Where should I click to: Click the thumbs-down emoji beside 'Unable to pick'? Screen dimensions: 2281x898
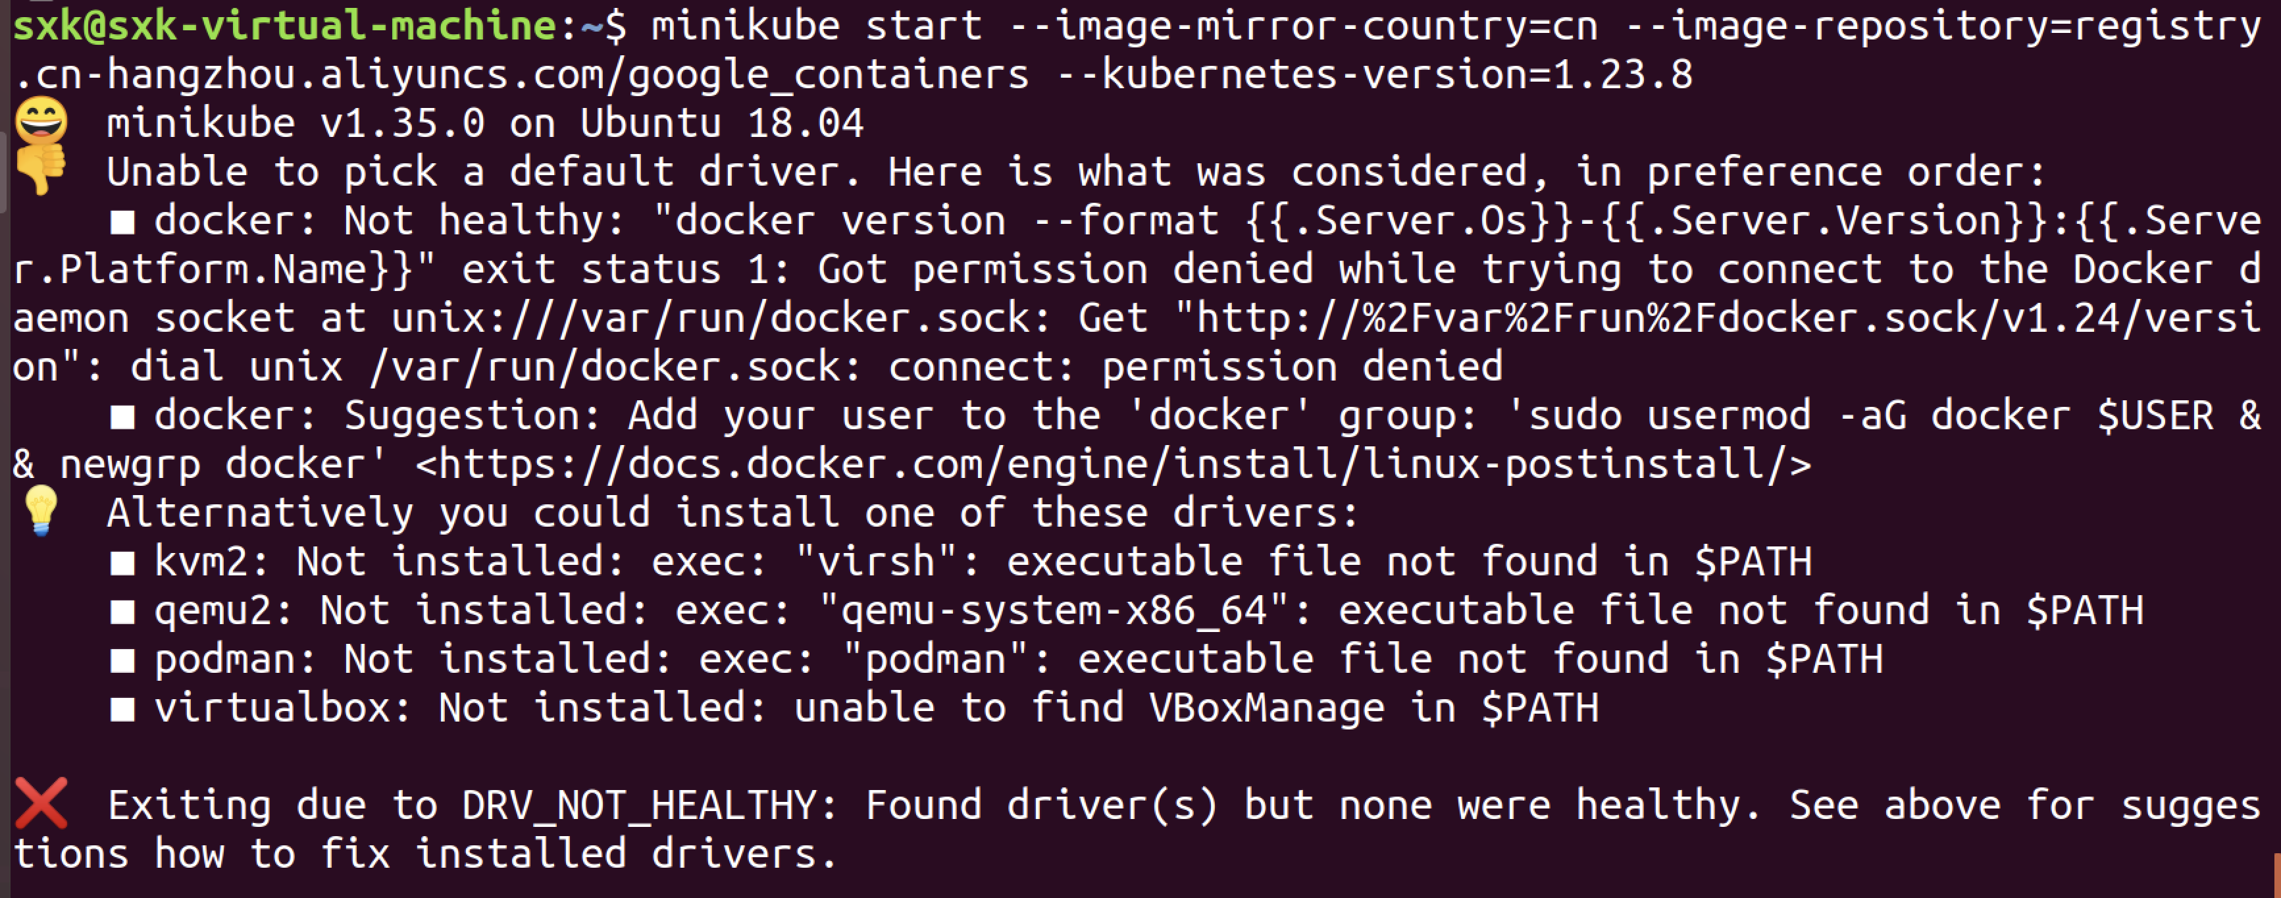(41, 169)
